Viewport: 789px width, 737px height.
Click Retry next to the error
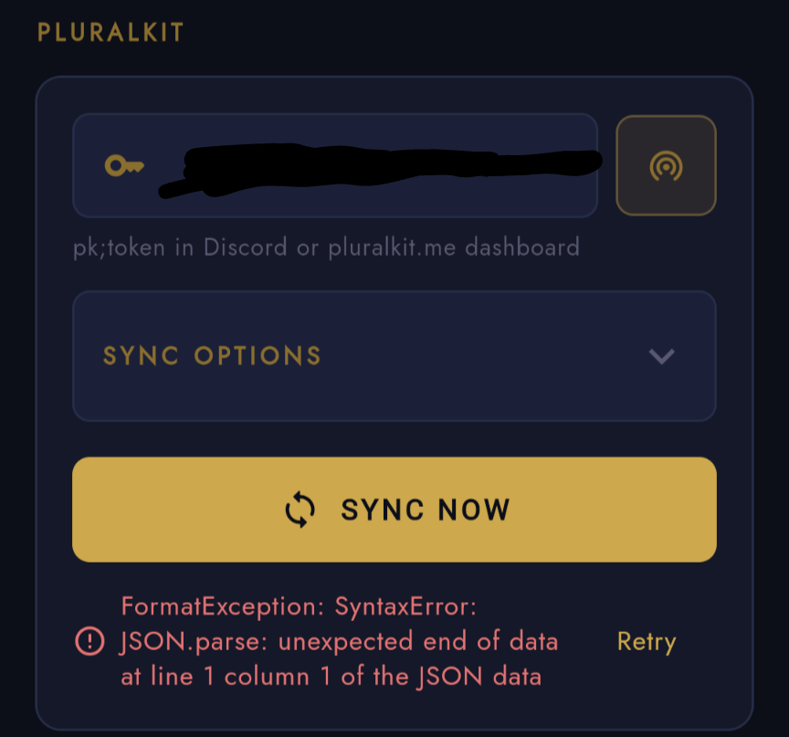click(646, 641)
